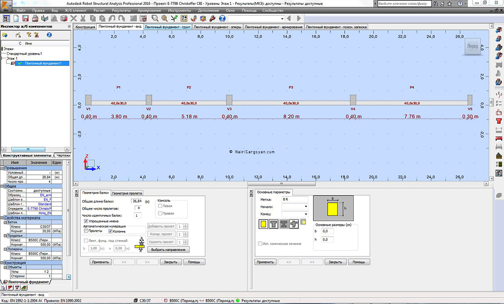
Task: Select cross-shaped section icon
Action: point(294,224)
